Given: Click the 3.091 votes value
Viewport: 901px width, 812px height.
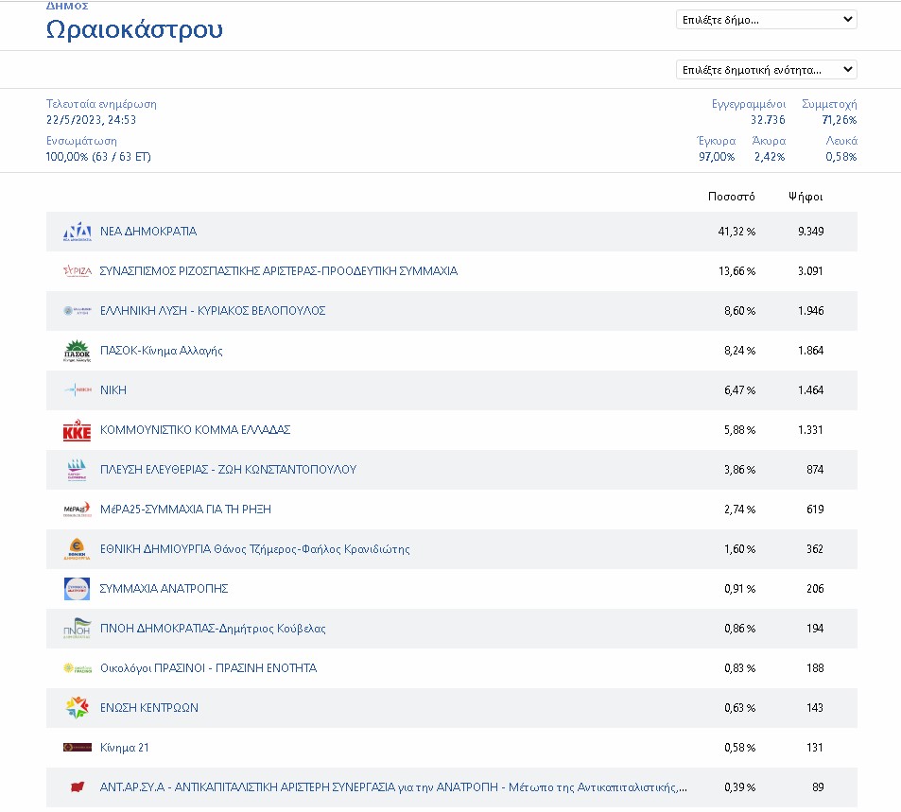Looking at the screenshot, I should 810,271.
